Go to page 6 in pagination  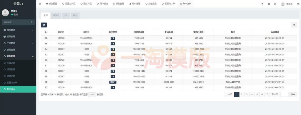pos(262,94)
